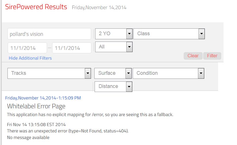Screen dimensions: 237x145
Task: Click Hide Additional Filters link
Action: 30,58
